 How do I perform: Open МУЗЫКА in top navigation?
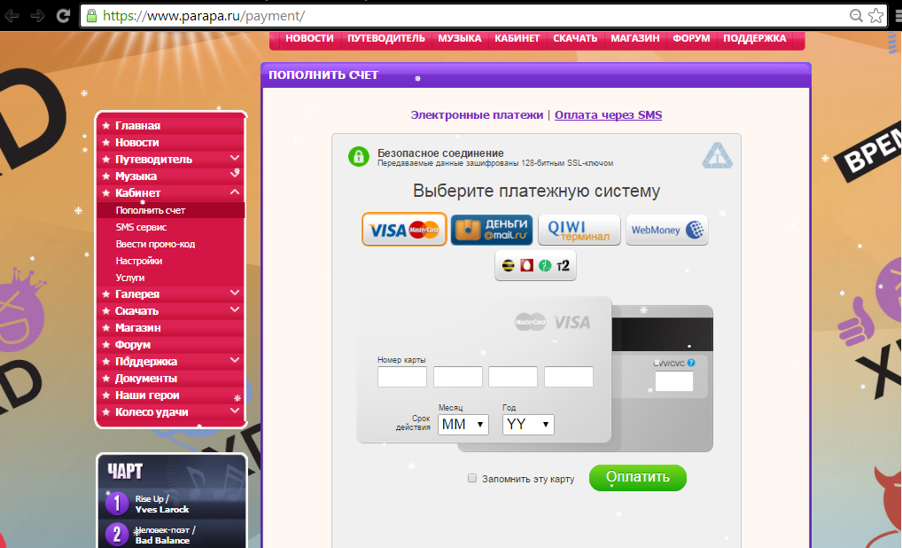460,38
